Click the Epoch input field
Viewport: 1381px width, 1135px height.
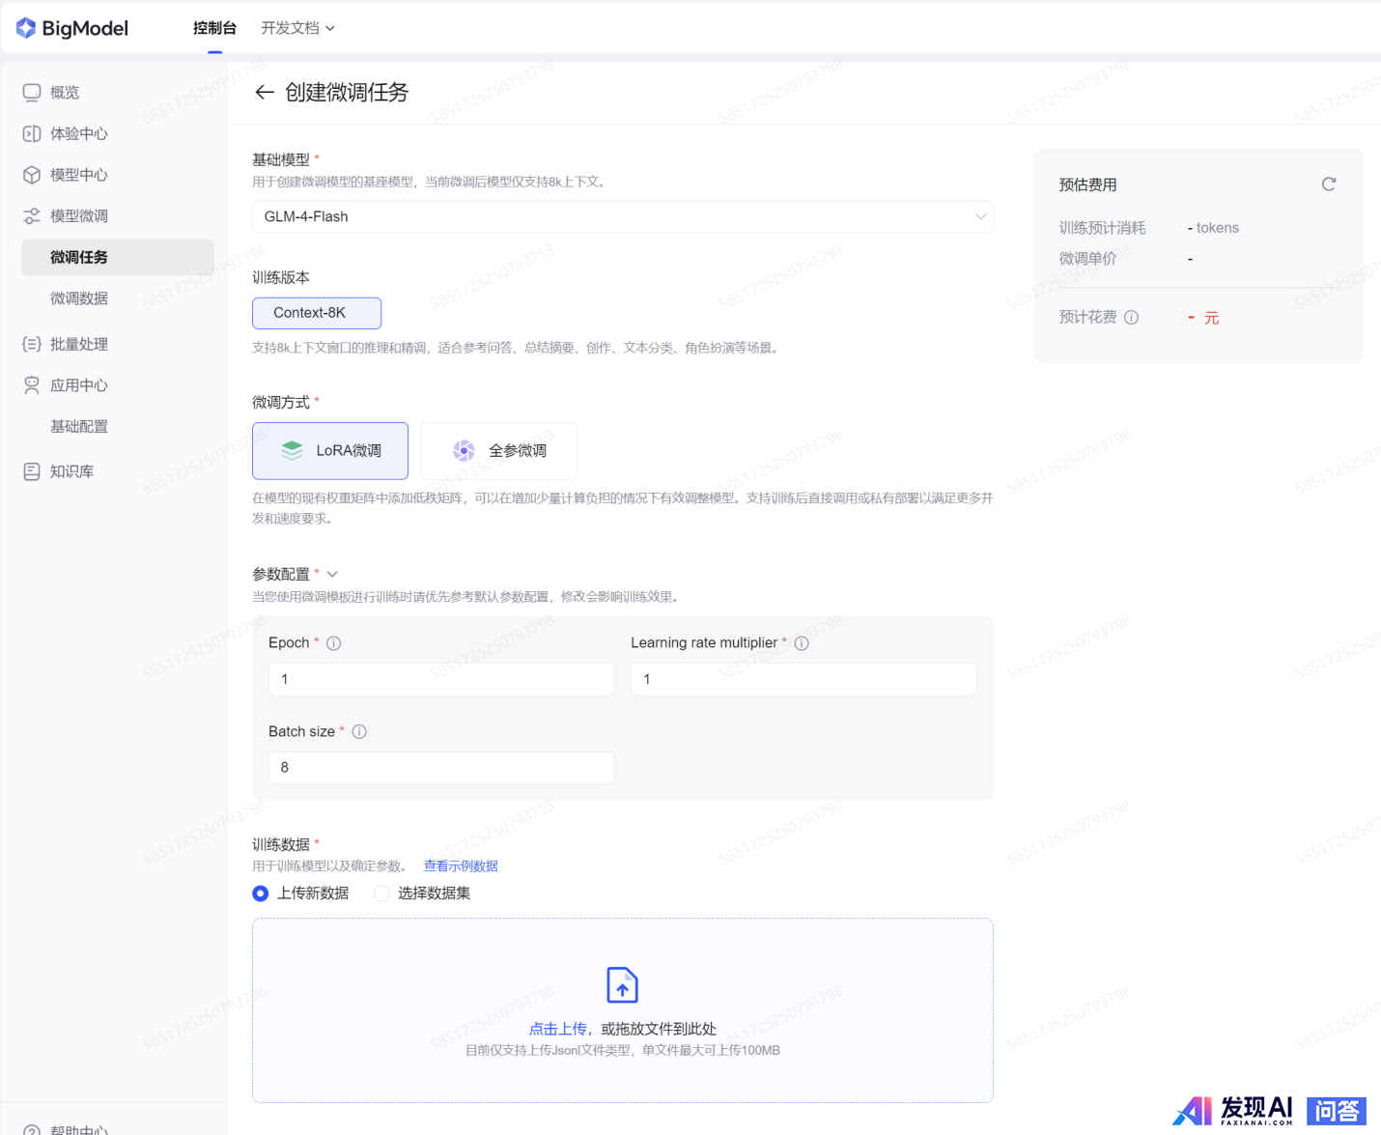(x=440, y=679)
